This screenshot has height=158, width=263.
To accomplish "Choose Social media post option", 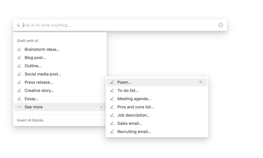I will [x=43, y=74].
